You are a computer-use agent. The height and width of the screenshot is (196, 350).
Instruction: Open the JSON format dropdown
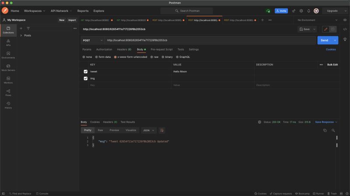pyautogui.click(x=148, y=130)
